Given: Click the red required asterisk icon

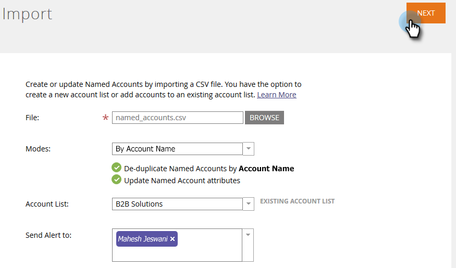Looking at the screenshot, I should click(106, 118).
